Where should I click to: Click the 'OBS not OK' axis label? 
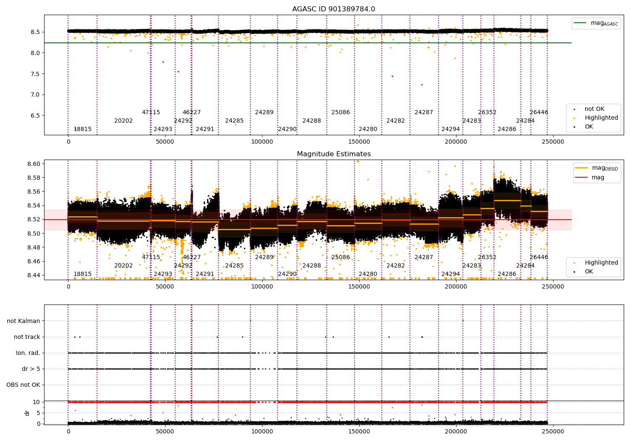(x=24, y=385)
